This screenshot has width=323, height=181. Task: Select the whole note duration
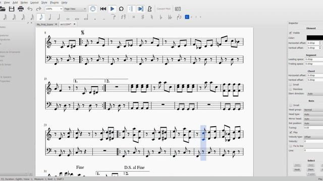[x=68, y=19]
